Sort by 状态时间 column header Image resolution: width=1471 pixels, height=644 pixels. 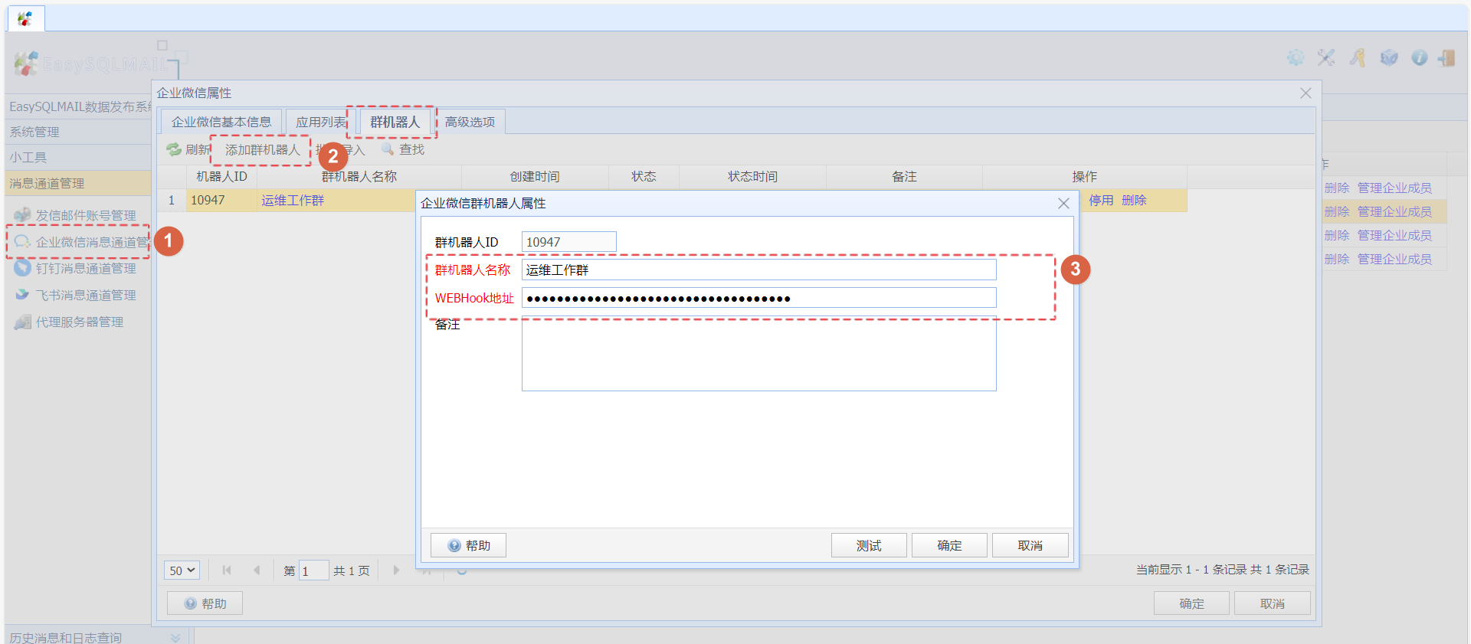pos(752,176)
